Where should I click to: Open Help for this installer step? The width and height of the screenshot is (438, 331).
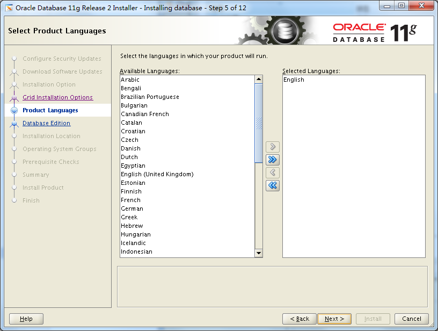coord(26,319)
